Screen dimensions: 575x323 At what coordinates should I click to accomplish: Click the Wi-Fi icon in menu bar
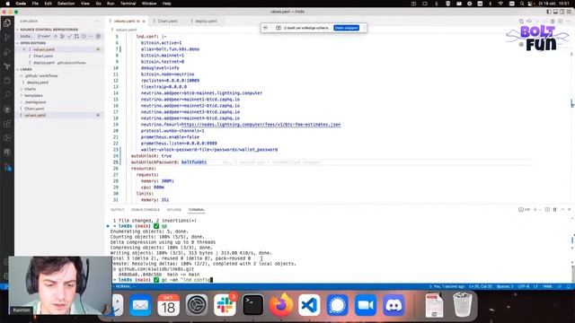coord(500,4)
